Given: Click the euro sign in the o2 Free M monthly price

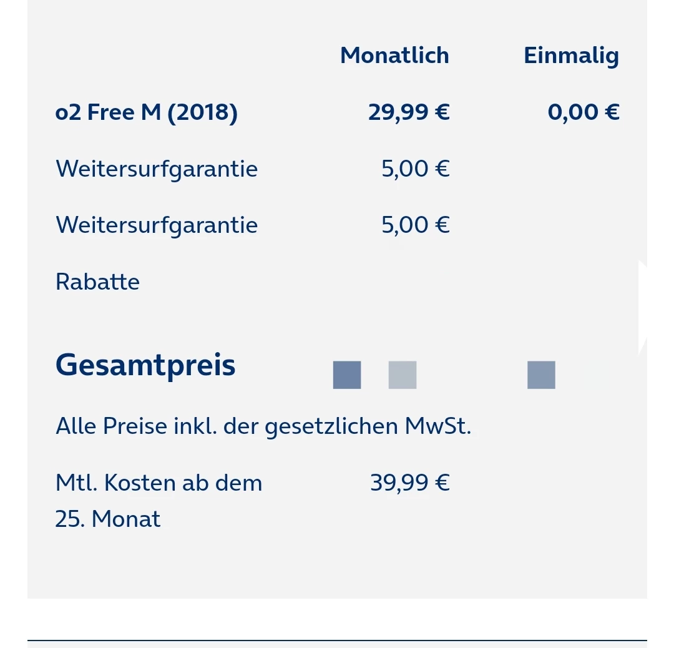Looking at the screenshot, I should 442,112.
